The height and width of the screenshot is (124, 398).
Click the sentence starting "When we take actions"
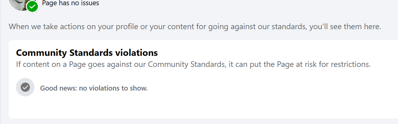tap(195, 26)
